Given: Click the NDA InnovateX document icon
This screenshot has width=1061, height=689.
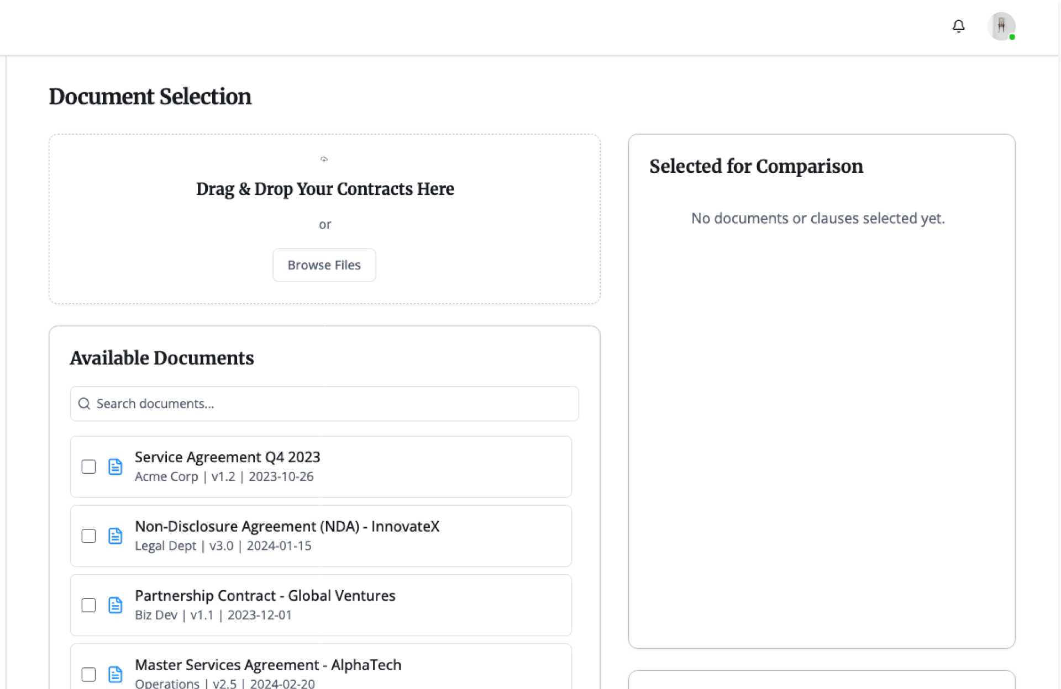Looking at the screenshot, I should pyautogui.click(x=115, y=536).
